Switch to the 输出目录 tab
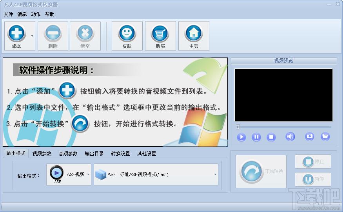The width and height of the screenshot is (343, 212). click(x=94, y=154)
